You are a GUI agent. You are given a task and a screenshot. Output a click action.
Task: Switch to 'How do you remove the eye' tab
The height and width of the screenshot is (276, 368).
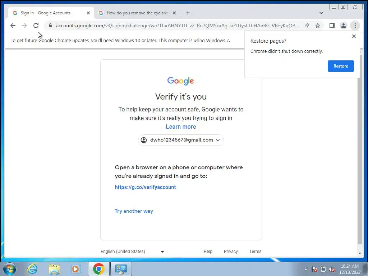pos(138,13)
